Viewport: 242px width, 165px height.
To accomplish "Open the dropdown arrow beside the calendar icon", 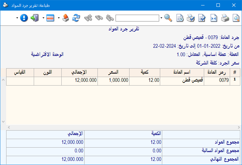I will pos(43,18).
